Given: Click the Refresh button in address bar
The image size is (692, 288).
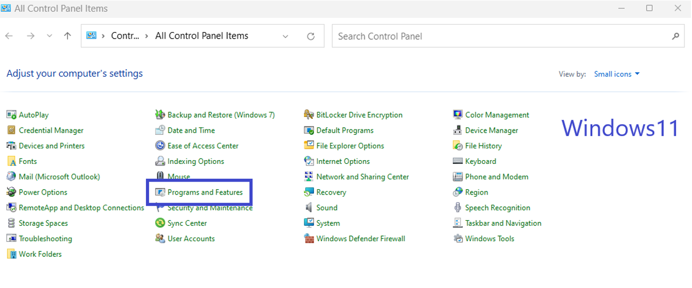Looking at the screenshot, I should point(311,37).
